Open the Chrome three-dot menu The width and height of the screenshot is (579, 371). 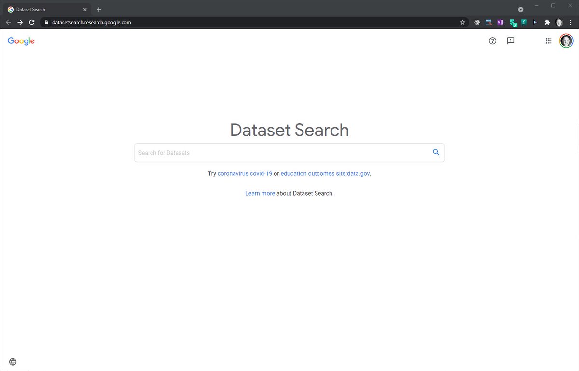point(571,22)
